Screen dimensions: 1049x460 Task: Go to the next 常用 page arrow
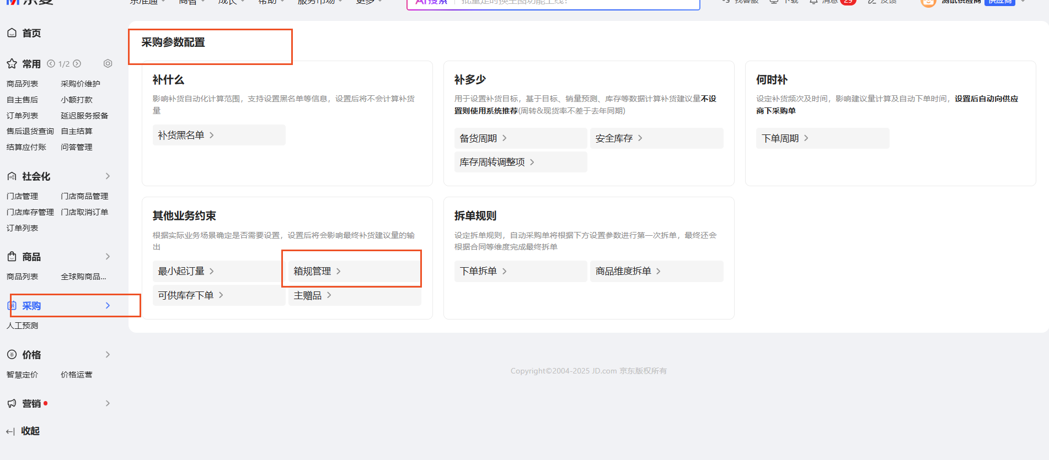[x=77, y=64]
